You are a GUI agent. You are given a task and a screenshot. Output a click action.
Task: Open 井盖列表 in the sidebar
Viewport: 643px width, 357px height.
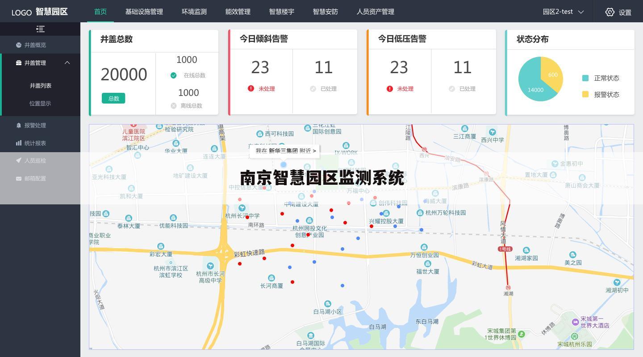tap(41, 86)
